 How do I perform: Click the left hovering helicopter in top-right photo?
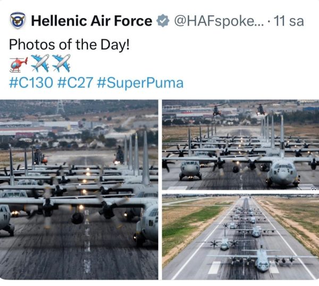(217, 110)
